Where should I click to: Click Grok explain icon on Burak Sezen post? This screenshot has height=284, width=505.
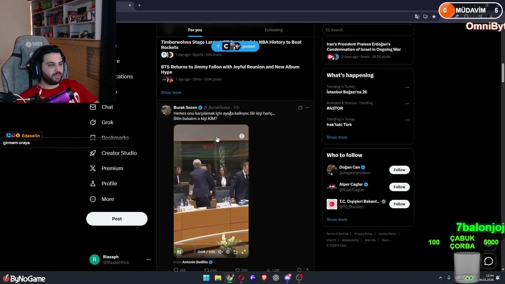click(x=300, y=107)
